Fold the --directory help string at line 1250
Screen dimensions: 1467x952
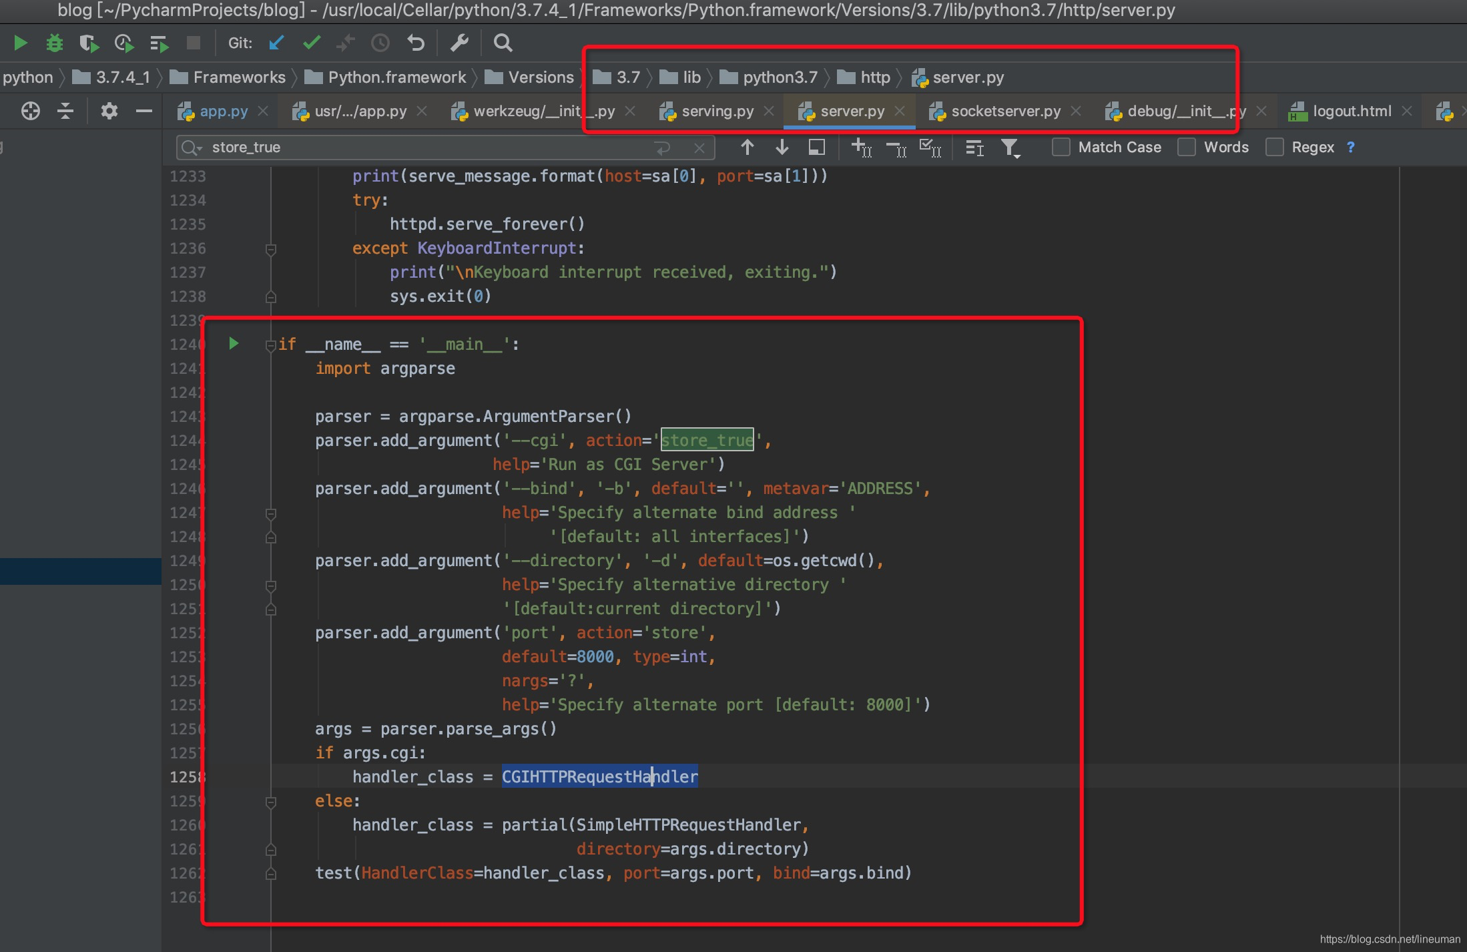(x=271, y=585)
